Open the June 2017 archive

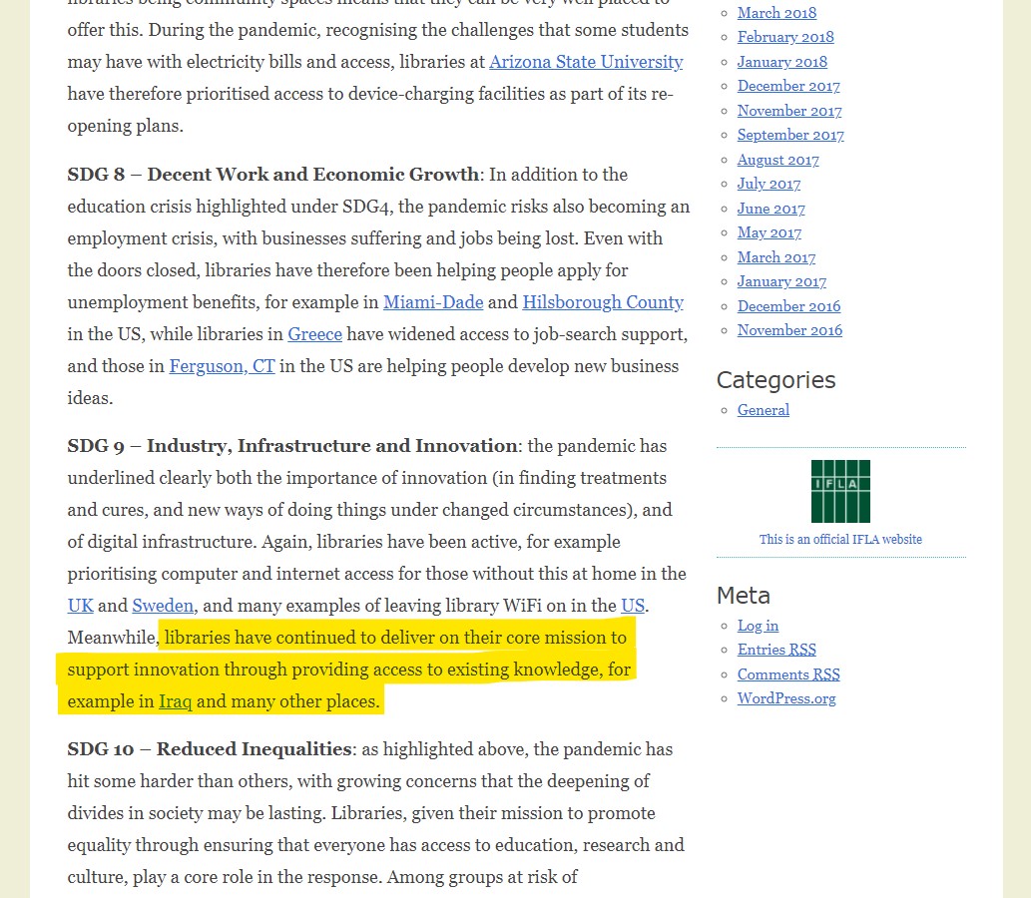772,209
